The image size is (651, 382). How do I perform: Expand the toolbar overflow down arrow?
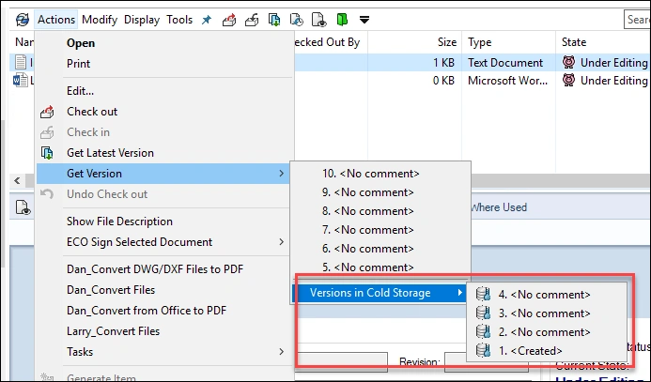364,20
